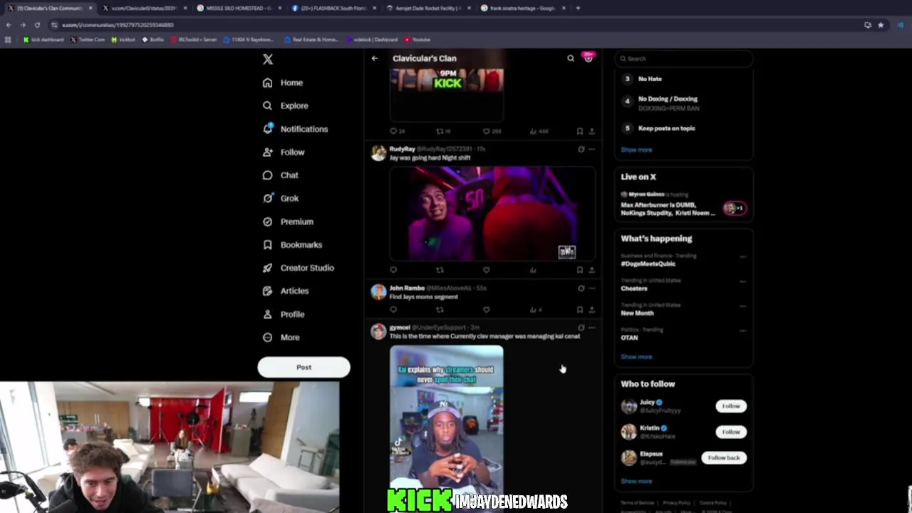This screenshot has height=513, width=912.
Task: Open more options for New Month trend
Action: (x=742, y=306)
